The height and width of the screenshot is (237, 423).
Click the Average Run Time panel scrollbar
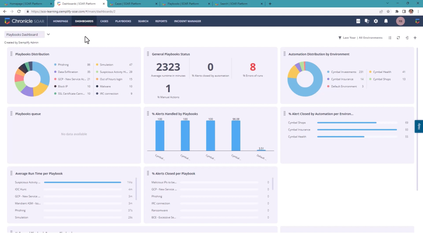point(136,188)
